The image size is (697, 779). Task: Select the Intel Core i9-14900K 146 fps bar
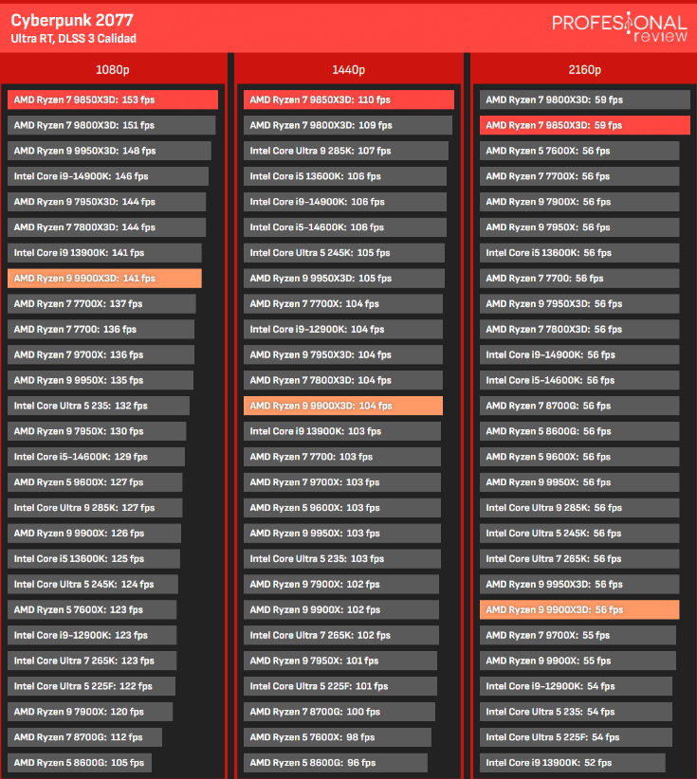click(x=108, y=176)
